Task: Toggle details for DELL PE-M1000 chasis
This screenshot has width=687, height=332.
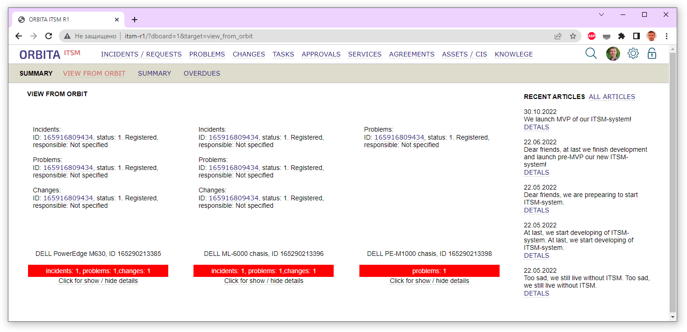Action: (x=429, y=281)
